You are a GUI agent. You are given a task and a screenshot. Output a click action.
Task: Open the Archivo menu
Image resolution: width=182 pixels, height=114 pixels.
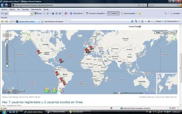pyautogui.click(x=4, y=9)
